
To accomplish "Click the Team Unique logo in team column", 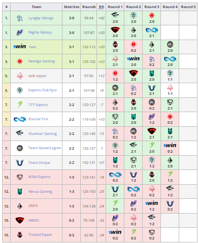I will pyautogui.click(x=20, y=163).
